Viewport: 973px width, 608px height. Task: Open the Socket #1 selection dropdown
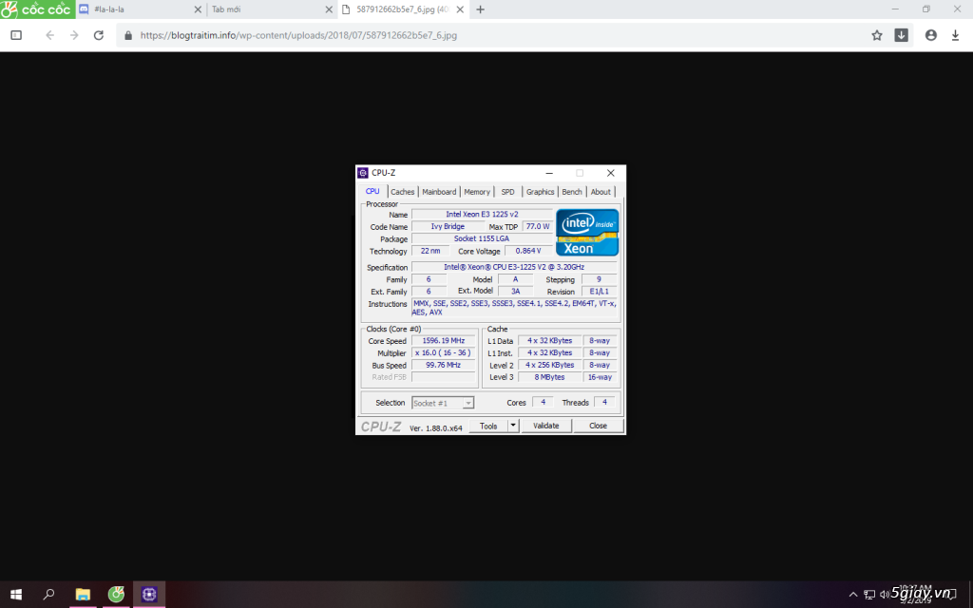[443, 403]
